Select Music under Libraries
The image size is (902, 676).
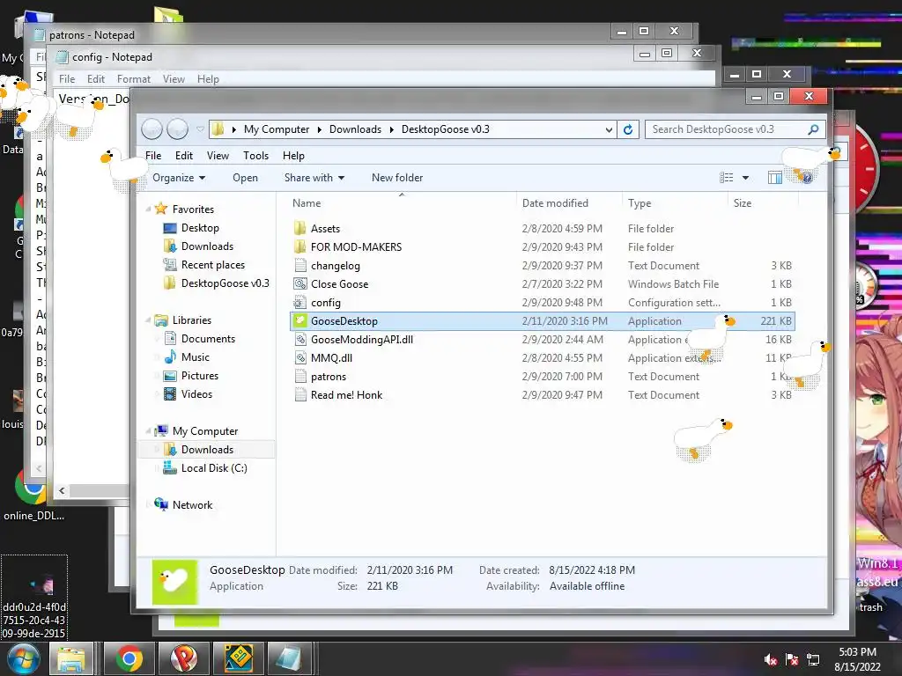pos(195,357)
